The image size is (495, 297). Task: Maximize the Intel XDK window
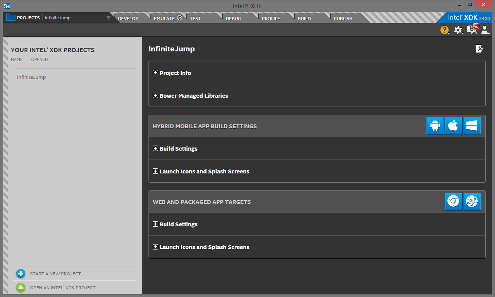tap(469, 4)
